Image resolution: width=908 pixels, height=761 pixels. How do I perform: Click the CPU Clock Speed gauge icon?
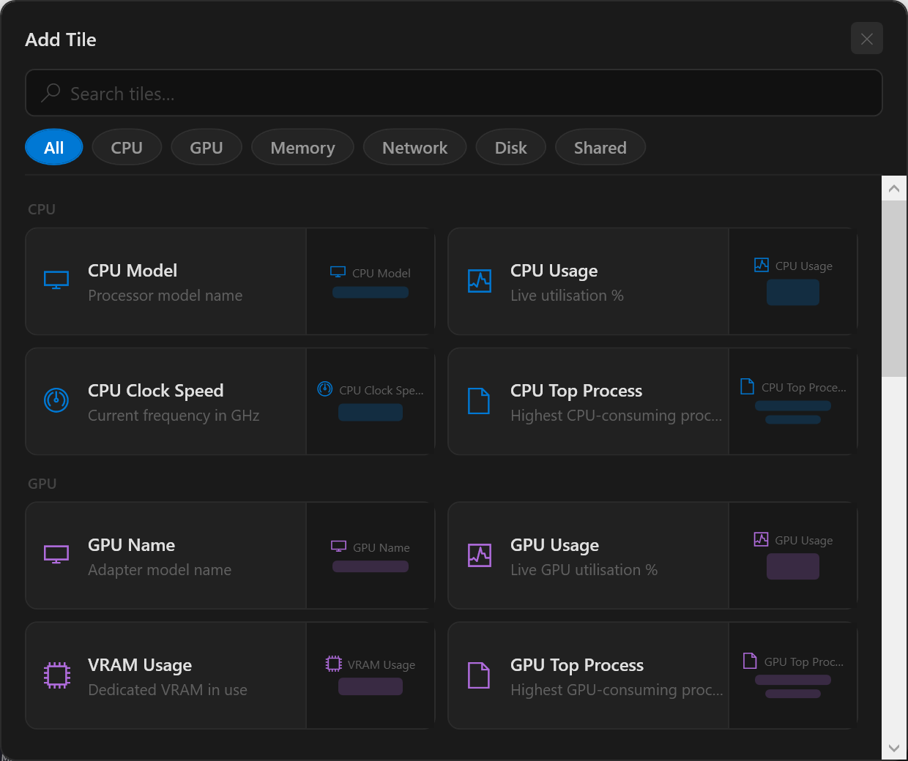tap(56, 400)
